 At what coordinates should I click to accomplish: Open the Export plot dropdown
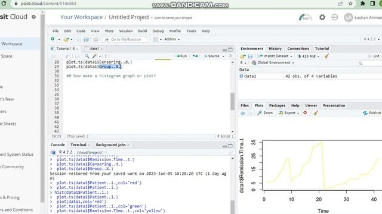tap(289, 113)
